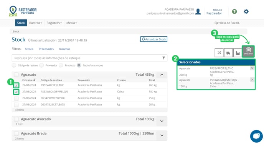Collapse the Aguacate group chevron
The width and height of the screenshot is (264, 148).
tap(162, 75)
